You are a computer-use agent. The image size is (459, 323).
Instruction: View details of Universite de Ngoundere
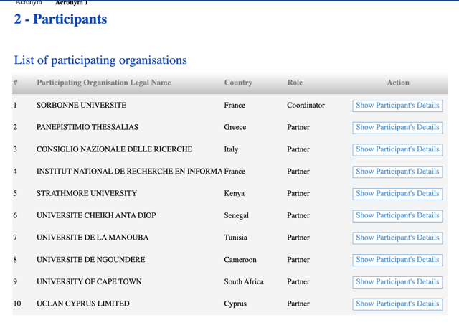397,260
